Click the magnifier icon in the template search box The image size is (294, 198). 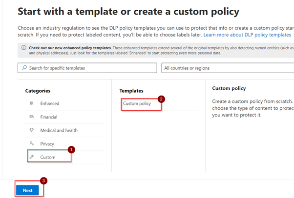pyautogui.click(x=23, y=68)
